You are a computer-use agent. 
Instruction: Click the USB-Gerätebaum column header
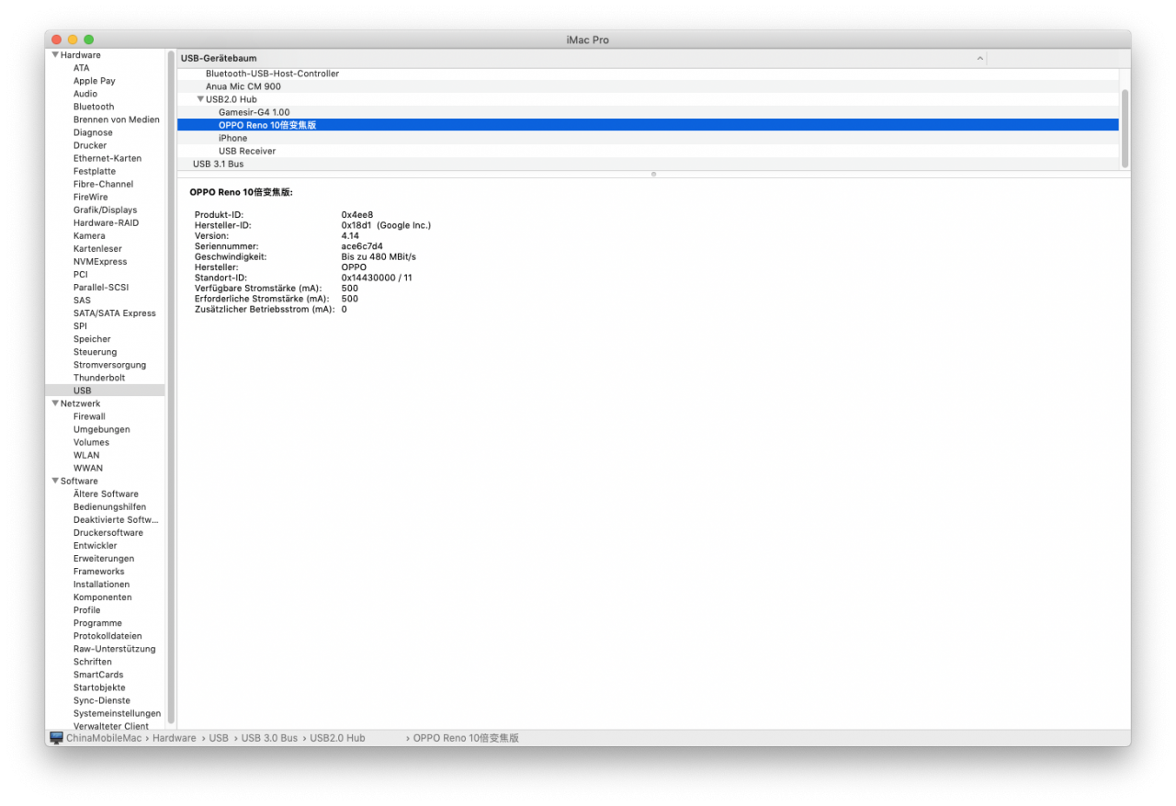click(x=582, y=58)
